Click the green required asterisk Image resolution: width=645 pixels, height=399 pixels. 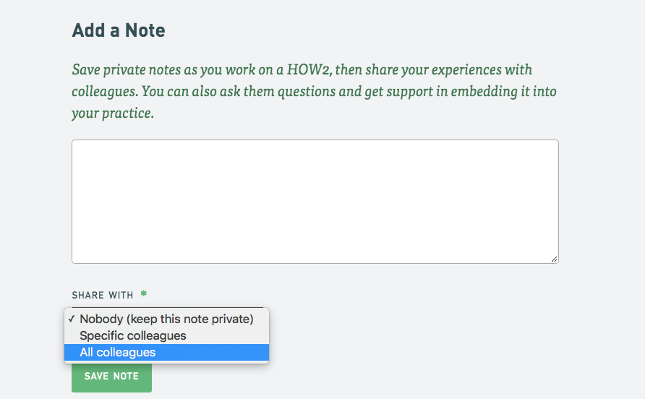tap(144, 293)
